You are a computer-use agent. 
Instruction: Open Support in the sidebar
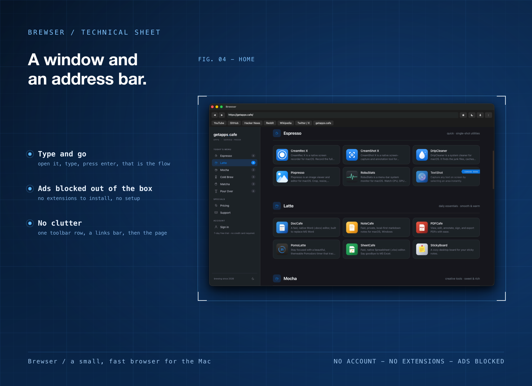tap(235, 213)
